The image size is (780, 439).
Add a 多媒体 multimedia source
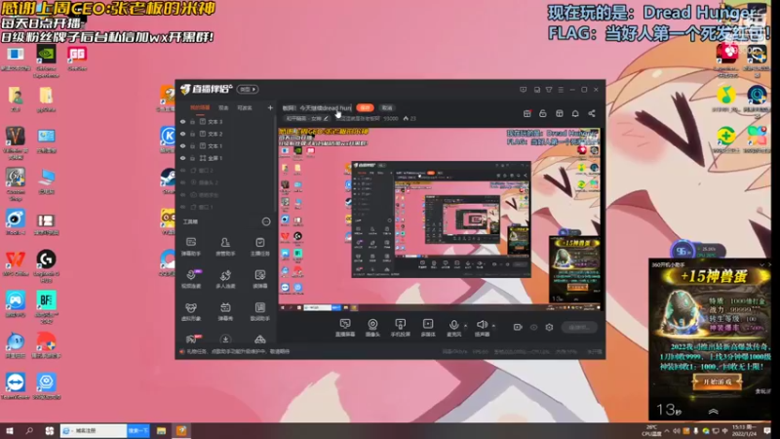coord(428,328)
